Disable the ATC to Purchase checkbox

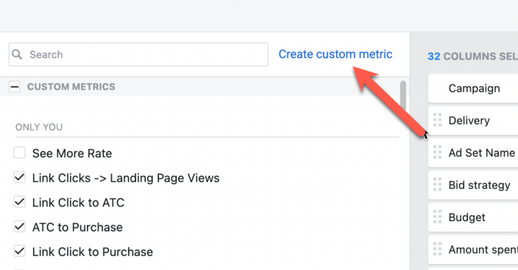tap(20, 227)
